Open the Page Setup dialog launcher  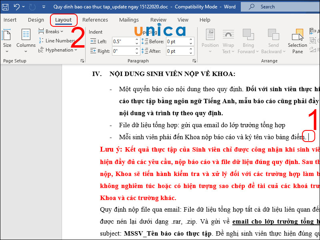(x=82, y=60)
